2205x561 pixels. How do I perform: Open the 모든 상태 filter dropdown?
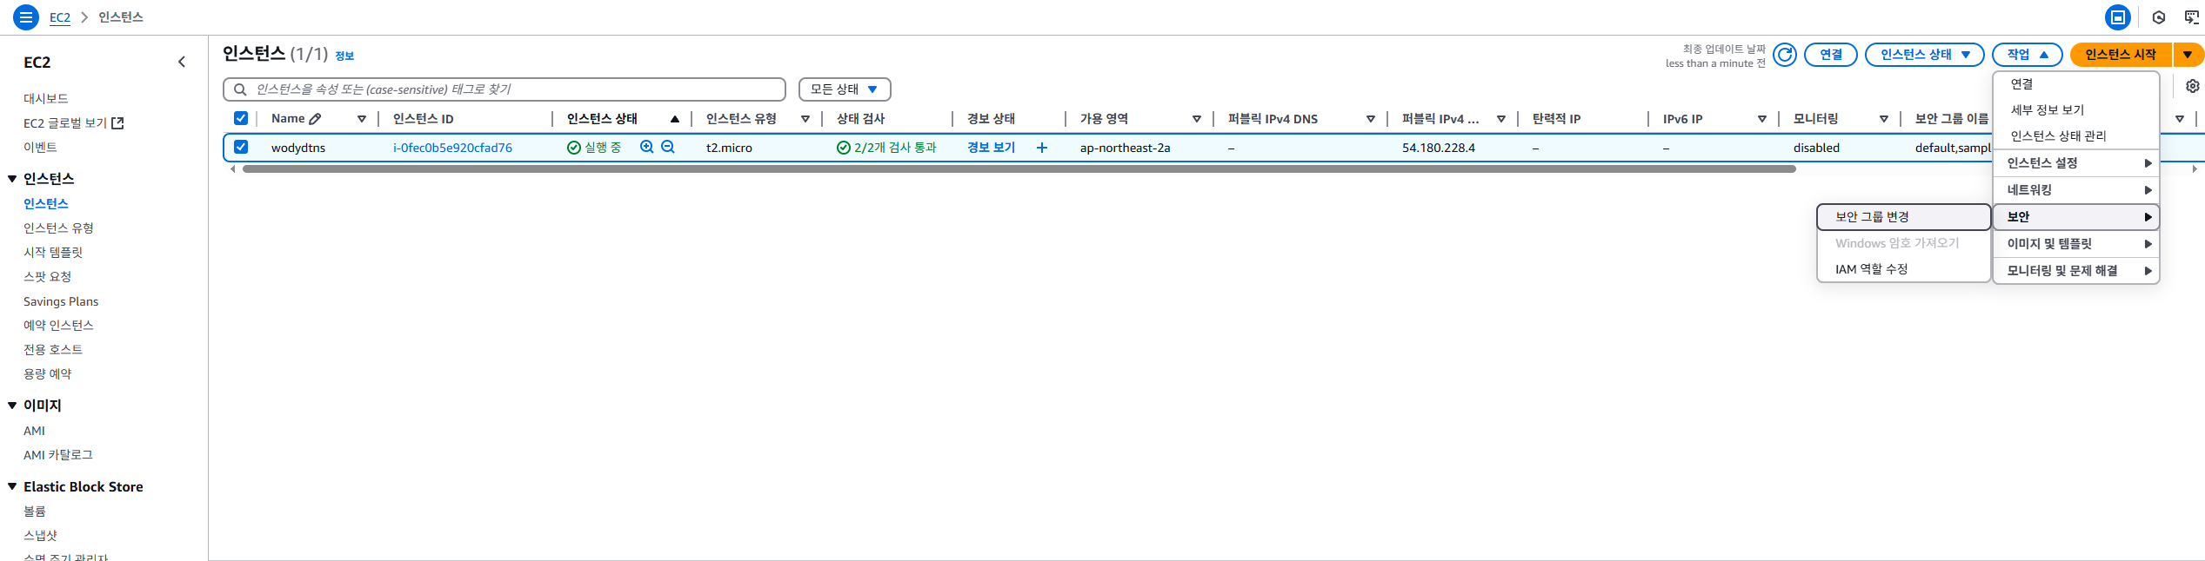[845, 89]
